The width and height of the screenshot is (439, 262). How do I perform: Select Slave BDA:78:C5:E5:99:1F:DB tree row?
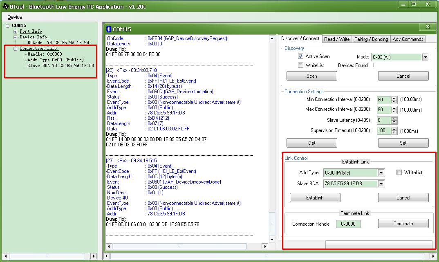(x=60, y=65)
